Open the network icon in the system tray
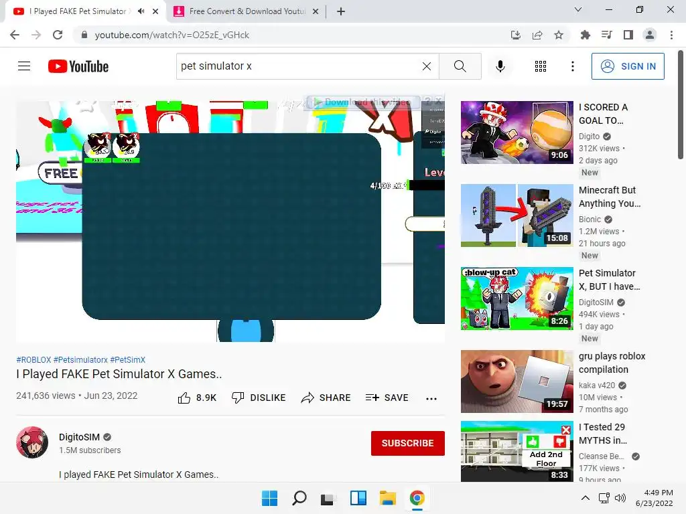 (x=604, y=498)
